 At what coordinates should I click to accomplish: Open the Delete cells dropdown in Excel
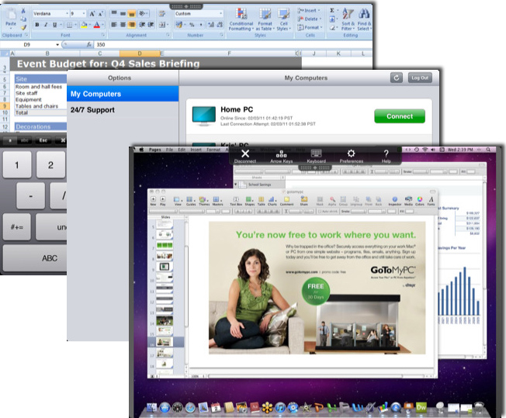[309, 19]
